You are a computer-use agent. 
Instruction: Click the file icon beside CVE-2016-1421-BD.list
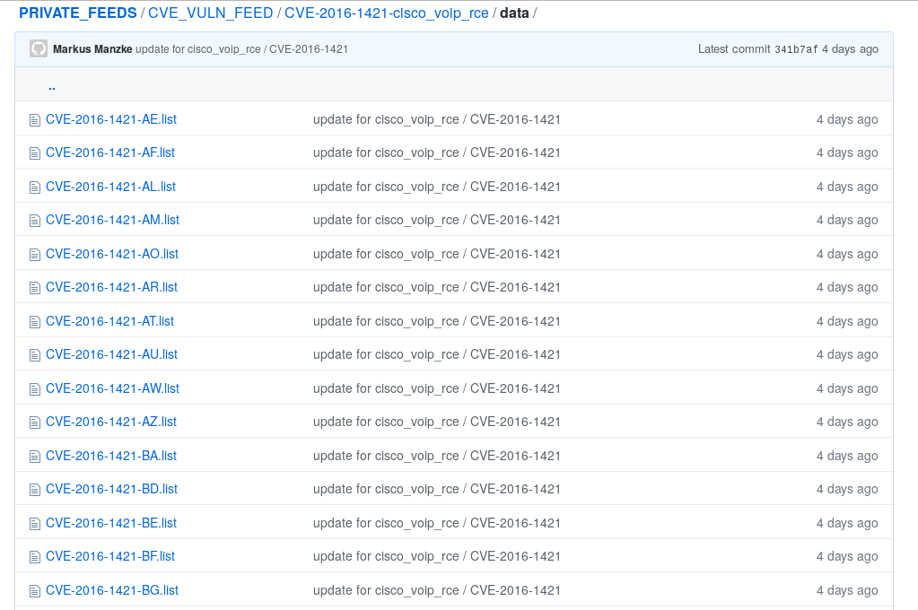(x=35, y=490)
